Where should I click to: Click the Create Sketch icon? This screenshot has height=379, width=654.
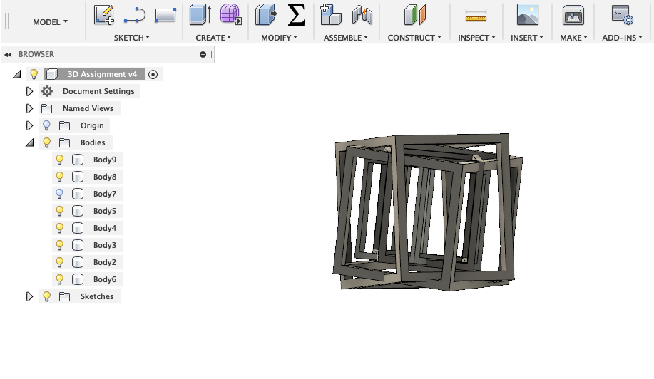pos(104,15)
